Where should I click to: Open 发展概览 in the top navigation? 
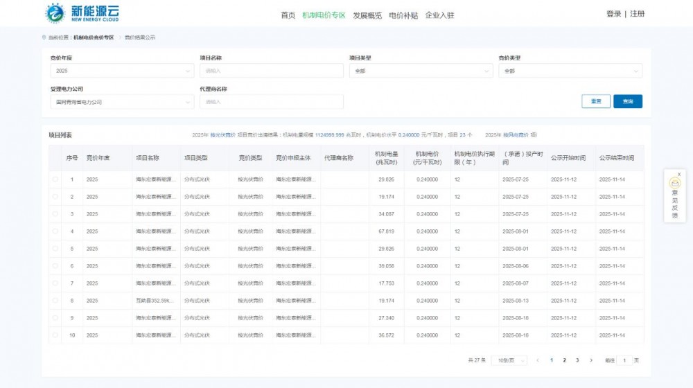[x=367, y=15]
